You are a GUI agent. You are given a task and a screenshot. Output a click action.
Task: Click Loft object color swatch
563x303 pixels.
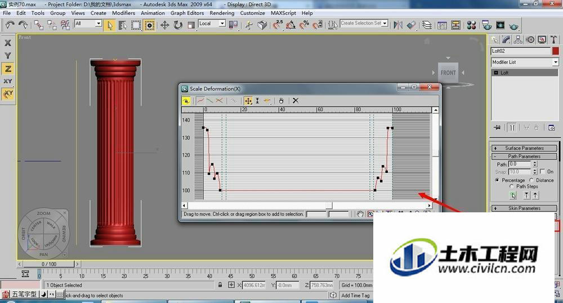click(x=556, y=51)
